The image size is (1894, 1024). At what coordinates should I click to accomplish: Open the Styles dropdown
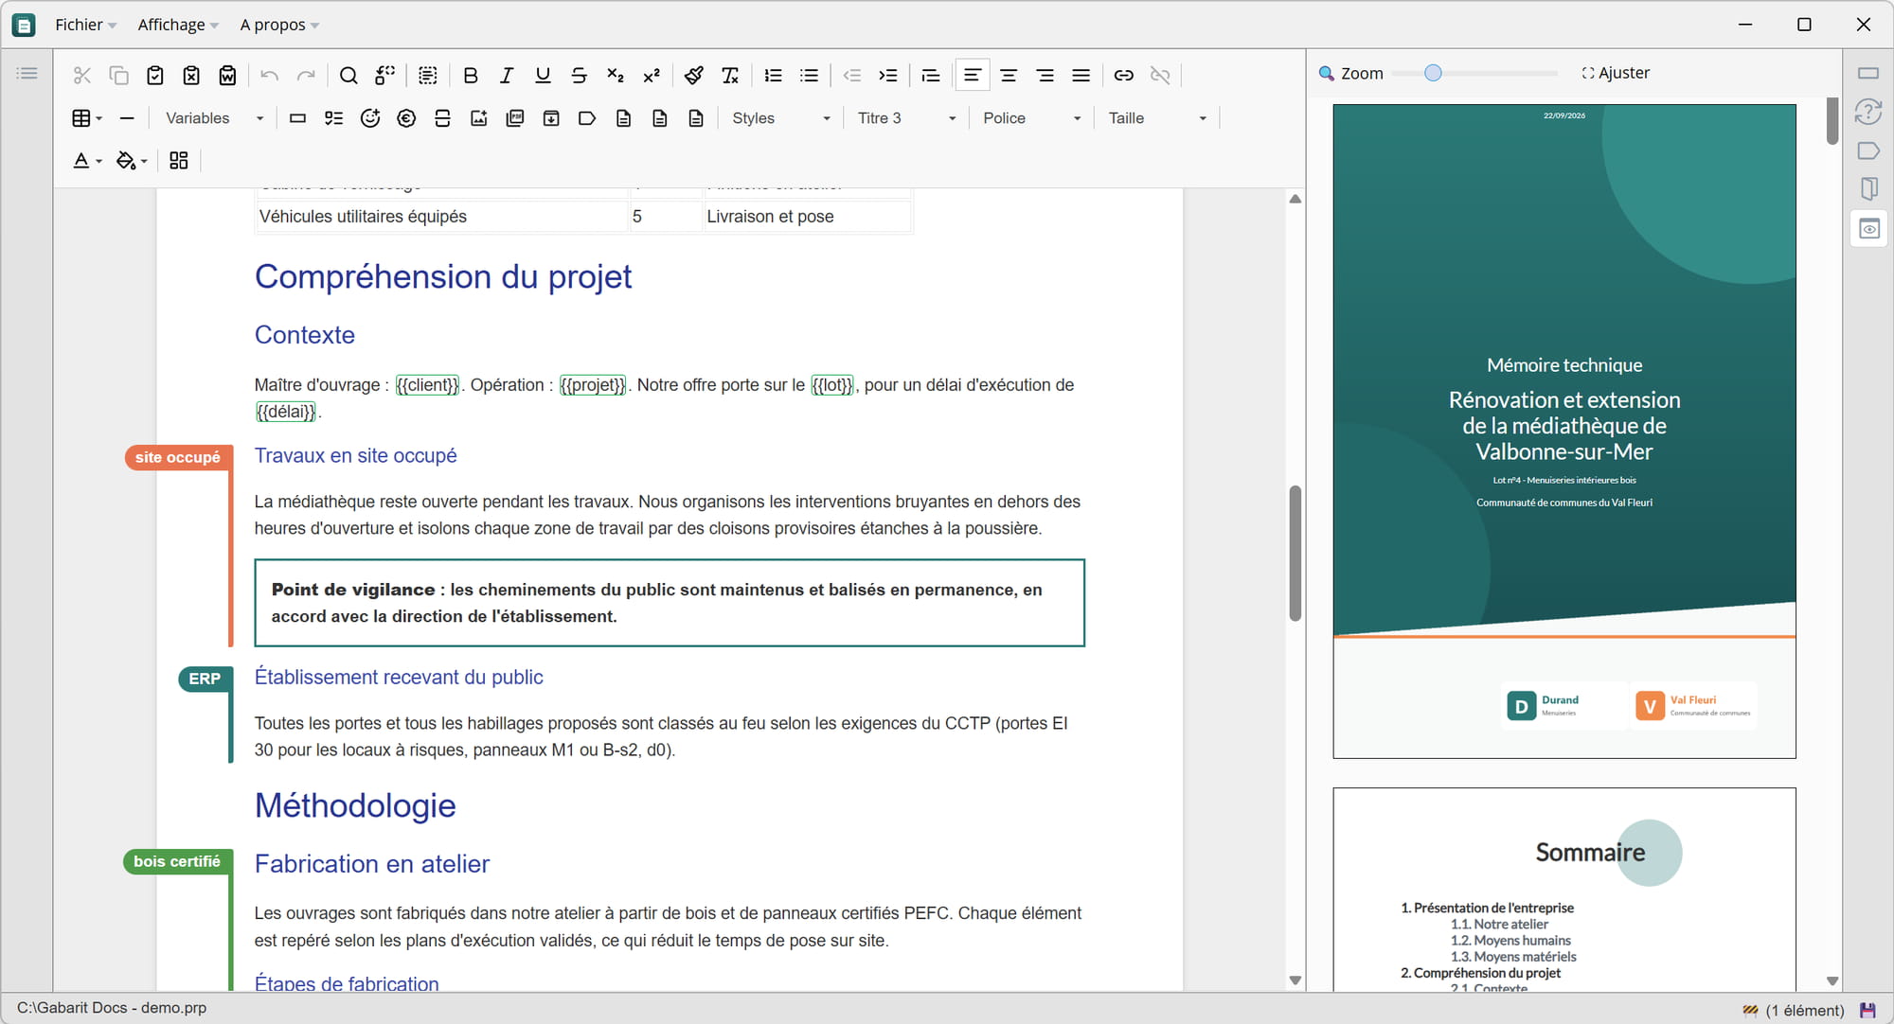[781, 118]
